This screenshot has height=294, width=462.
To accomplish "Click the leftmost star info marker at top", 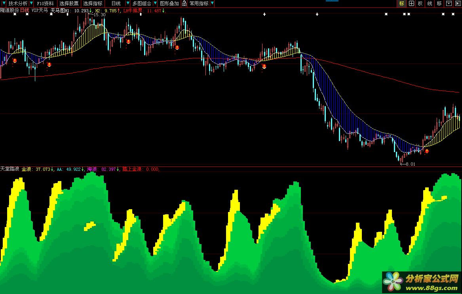I will pyautogui.click(x=15, y=14).
